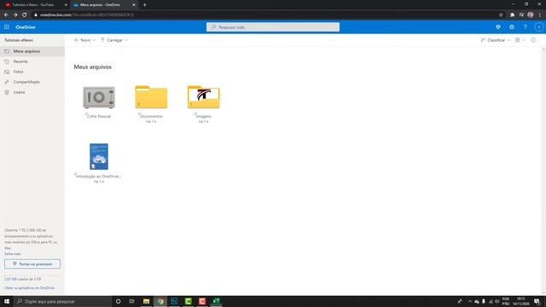This screenshot has width=546, height=307.
Task: Click the taskbar clock and date
Action: coord(521,301)
